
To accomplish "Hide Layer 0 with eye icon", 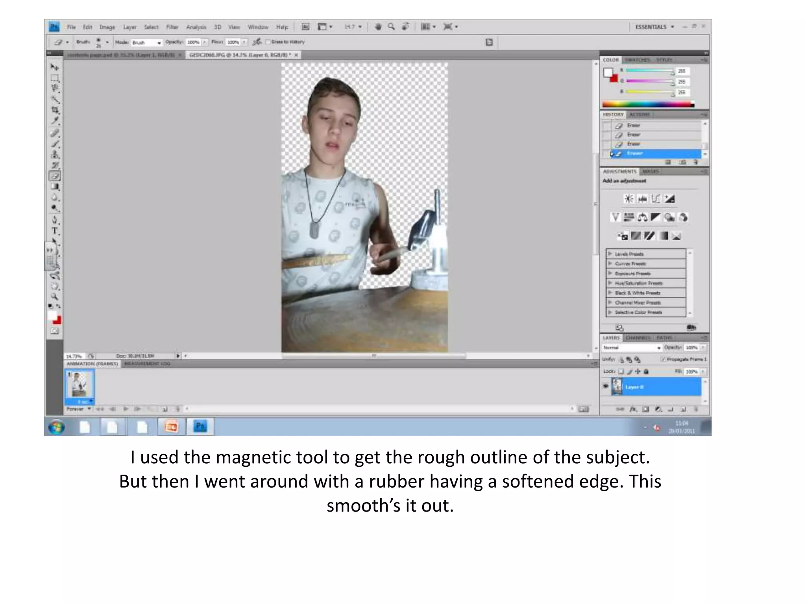I will (x=606, y=386).
